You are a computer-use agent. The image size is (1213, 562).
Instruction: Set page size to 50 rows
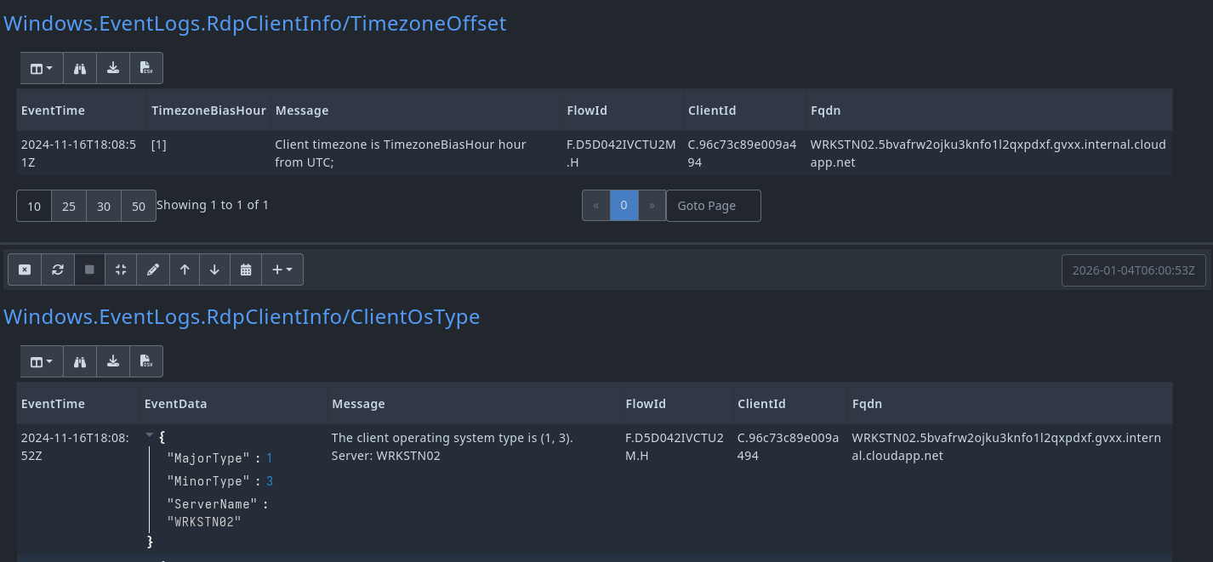click(139, 206)
